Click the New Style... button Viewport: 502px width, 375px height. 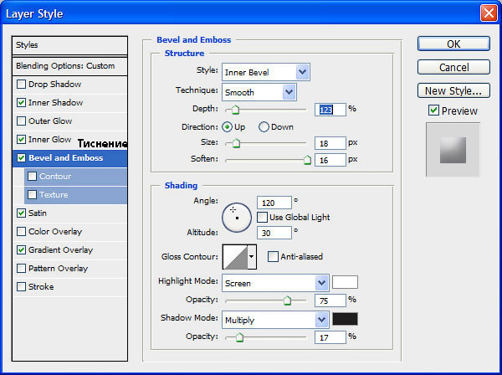453,91
